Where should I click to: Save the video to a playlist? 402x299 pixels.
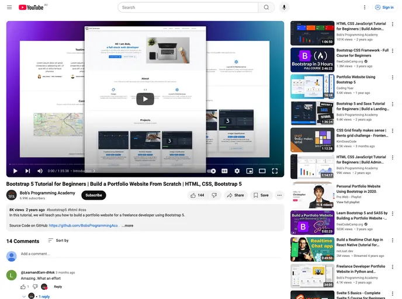pos(261,195)
